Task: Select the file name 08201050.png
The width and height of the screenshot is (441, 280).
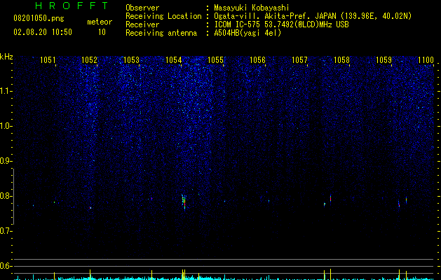Action: (39, 19)
